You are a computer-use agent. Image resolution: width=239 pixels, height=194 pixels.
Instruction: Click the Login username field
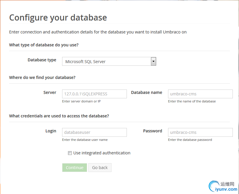click(94, 132)
